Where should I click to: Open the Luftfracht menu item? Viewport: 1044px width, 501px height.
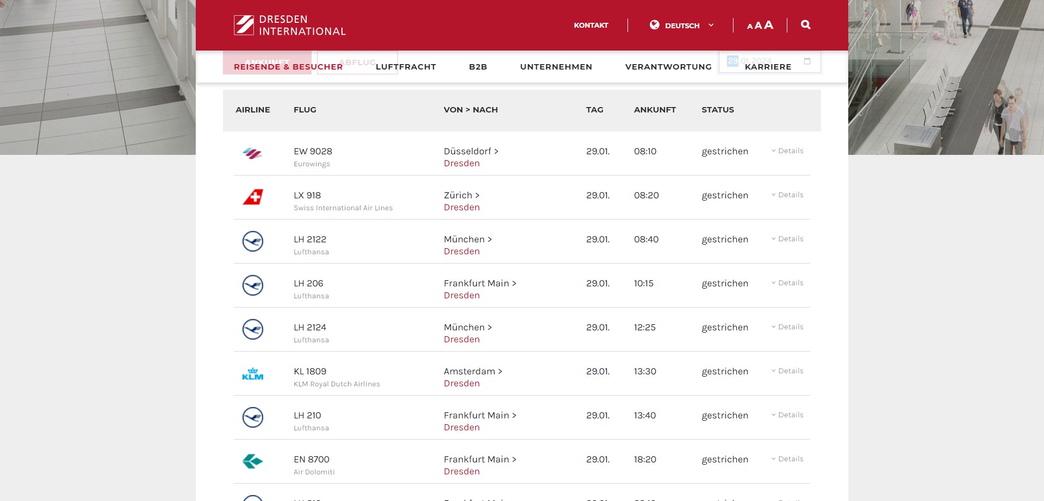pos(406,67)
